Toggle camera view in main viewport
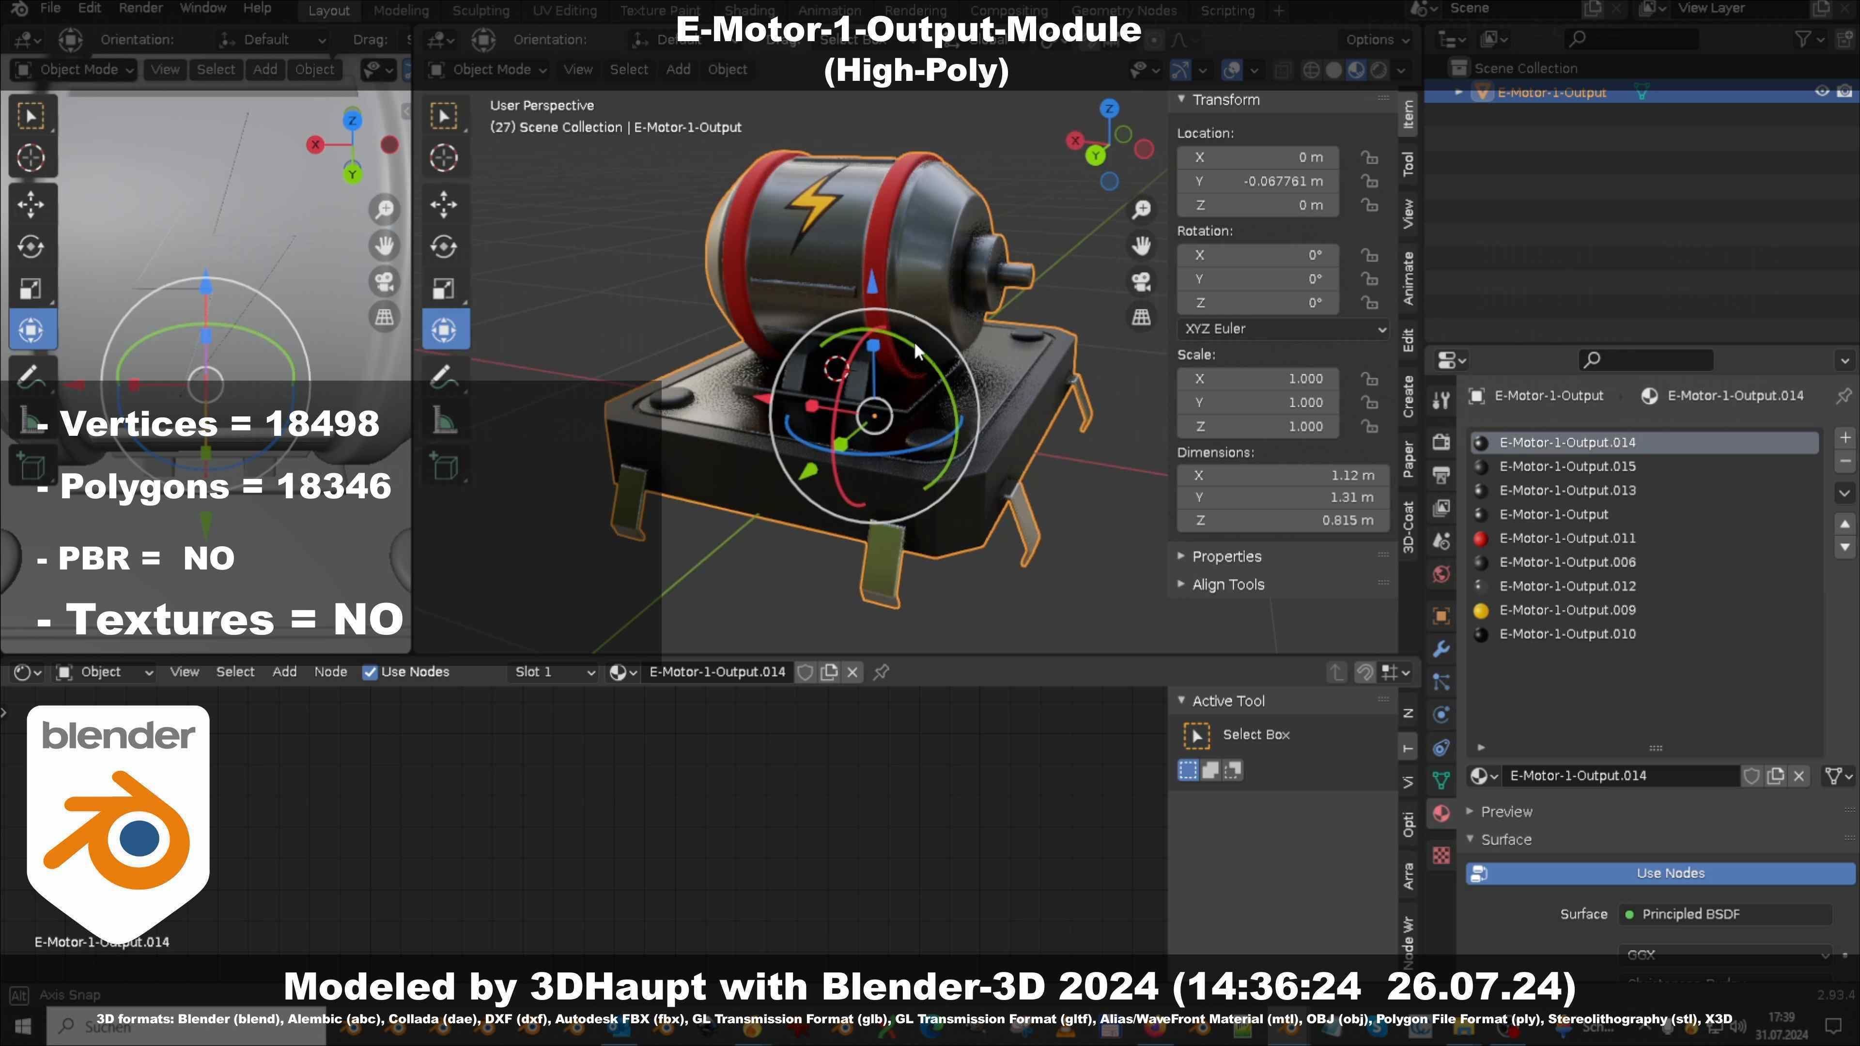 (1142, 281)
